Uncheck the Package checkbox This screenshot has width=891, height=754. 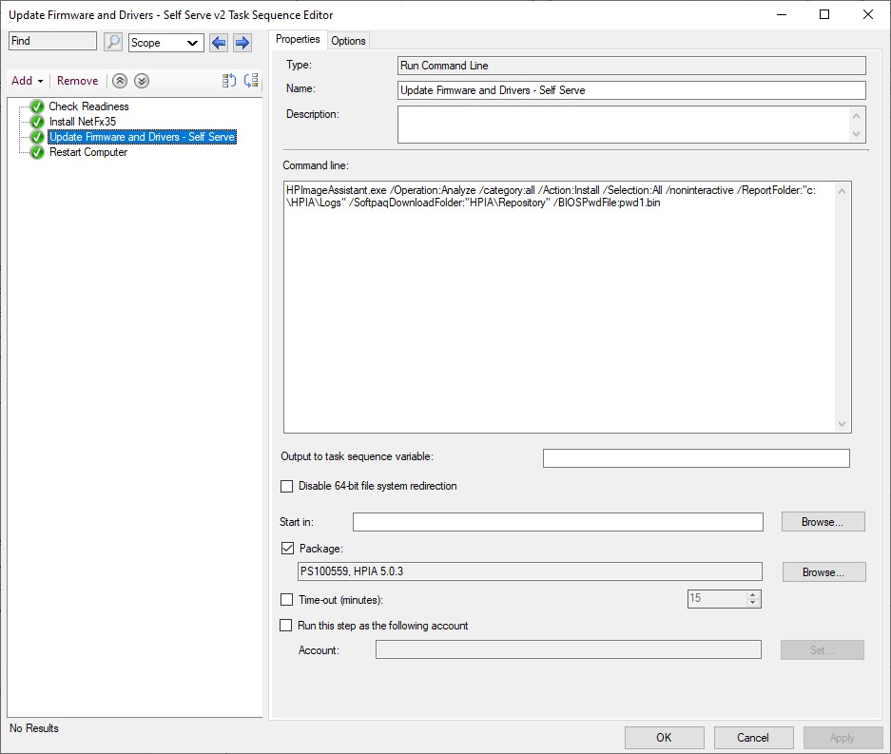click(287, 549)
